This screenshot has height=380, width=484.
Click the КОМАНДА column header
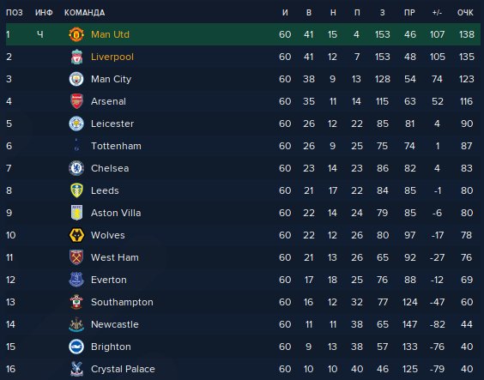tap(85, 13)
